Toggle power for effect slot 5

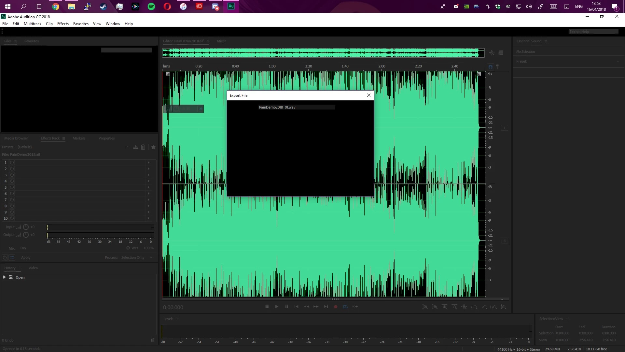point(12,187)
